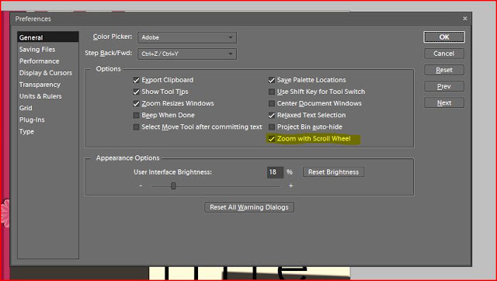The height and width of the screenshot is (281, 497).
Task: Cancel the Preferences dialog
Action: click(x=444, y=54)
